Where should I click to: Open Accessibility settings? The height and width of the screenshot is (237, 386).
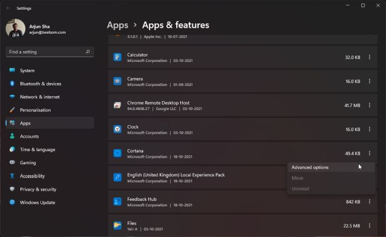[x=49, y=176]
